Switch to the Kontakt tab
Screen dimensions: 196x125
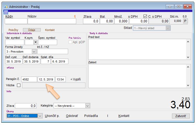50,30
